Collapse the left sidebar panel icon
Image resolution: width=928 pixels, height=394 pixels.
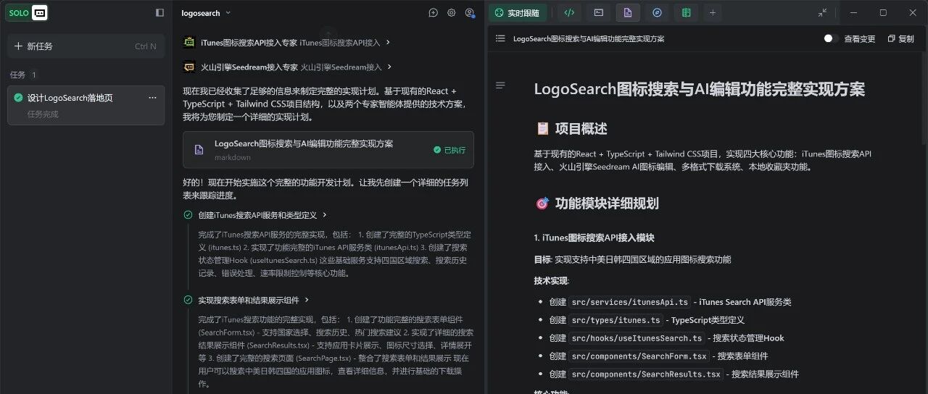coord(159,12)
